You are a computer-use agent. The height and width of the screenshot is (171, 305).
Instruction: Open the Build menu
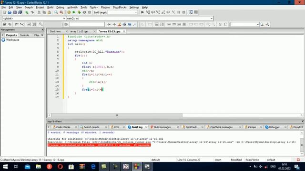[50, 8]
